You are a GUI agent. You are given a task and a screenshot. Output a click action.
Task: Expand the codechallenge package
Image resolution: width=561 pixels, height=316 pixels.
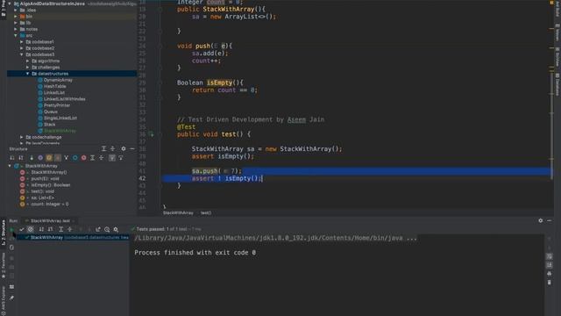[x=22, y=137]
